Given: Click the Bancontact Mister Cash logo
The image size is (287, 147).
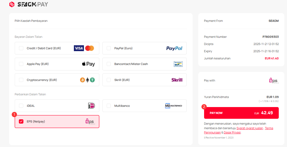Looking at the screenshot, I should pos(178,64).
